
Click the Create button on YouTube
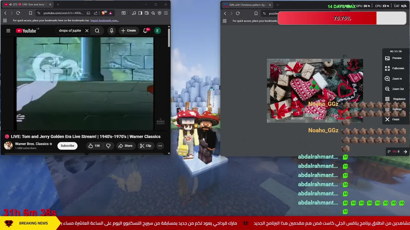[128, 31]
